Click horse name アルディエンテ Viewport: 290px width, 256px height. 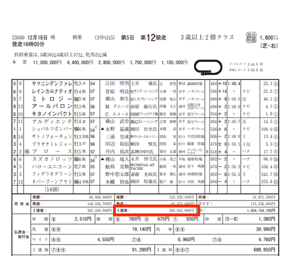click(52, 121)
